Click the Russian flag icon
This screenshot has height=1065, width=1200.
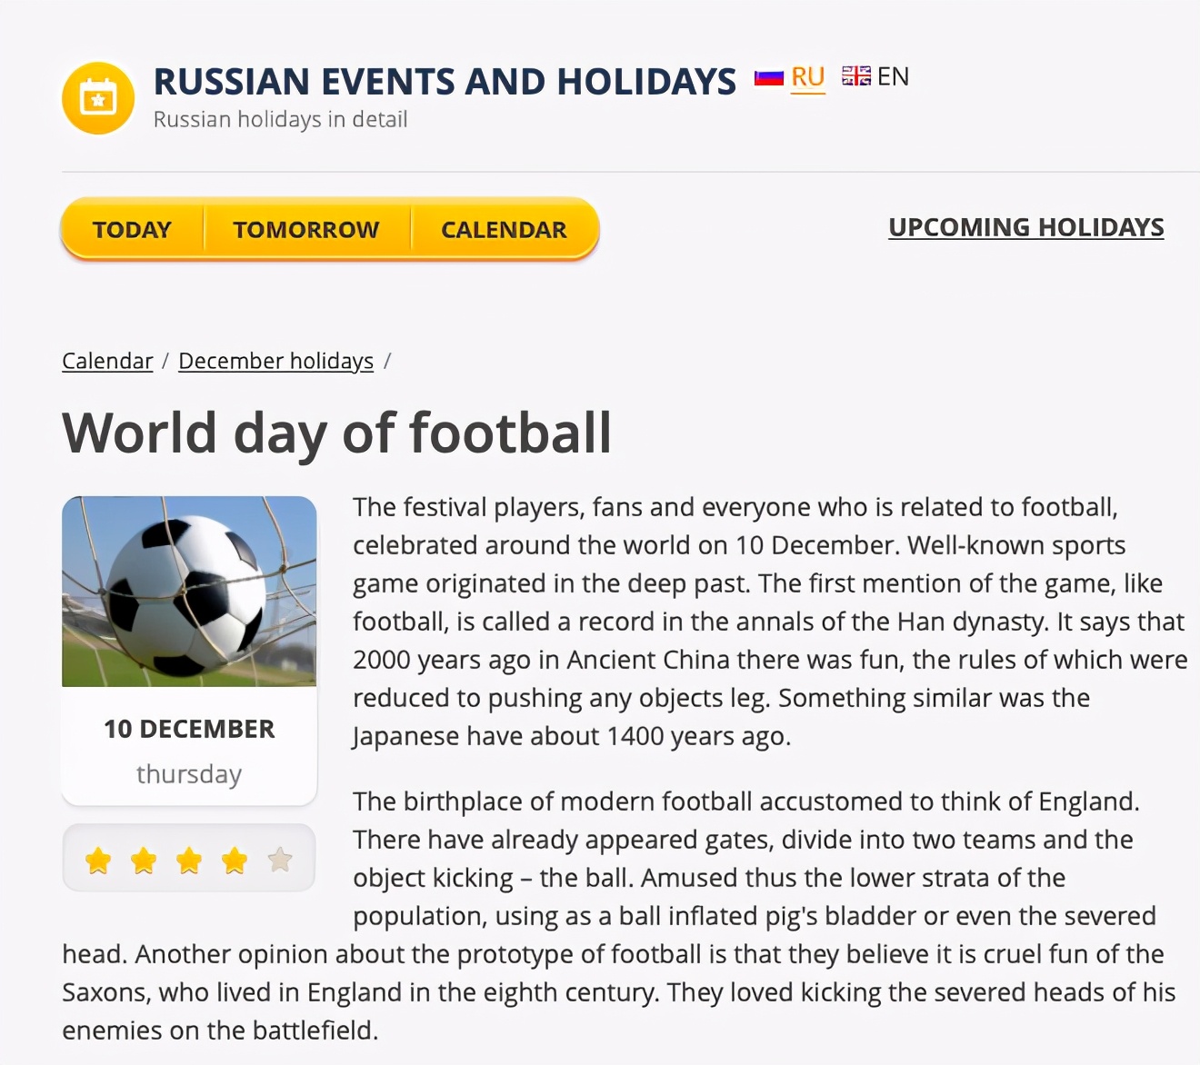tap(769, 78)
